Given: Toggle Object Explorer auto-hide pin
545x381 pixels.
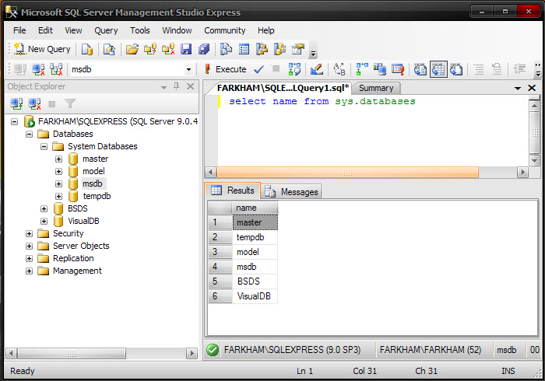Looking at the screenshot, I should coord(177,86).
